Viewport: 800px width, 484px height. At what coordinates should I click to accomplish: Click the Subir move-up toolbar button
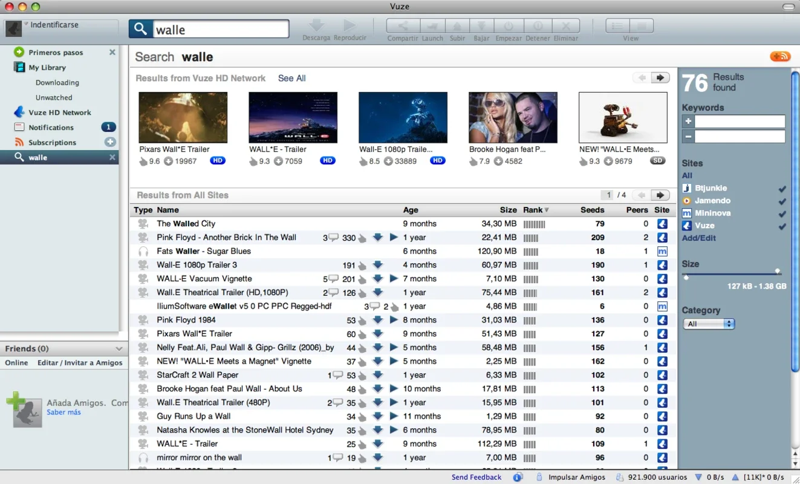[x=457, y=26]
